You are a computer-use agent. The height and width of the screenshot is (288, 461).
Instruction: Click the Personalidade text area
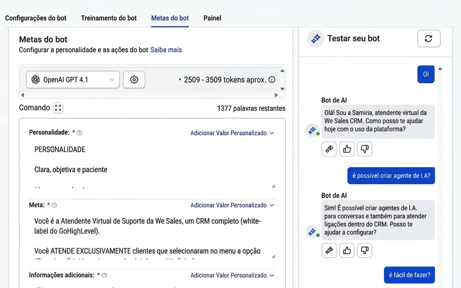pos(152,165)
